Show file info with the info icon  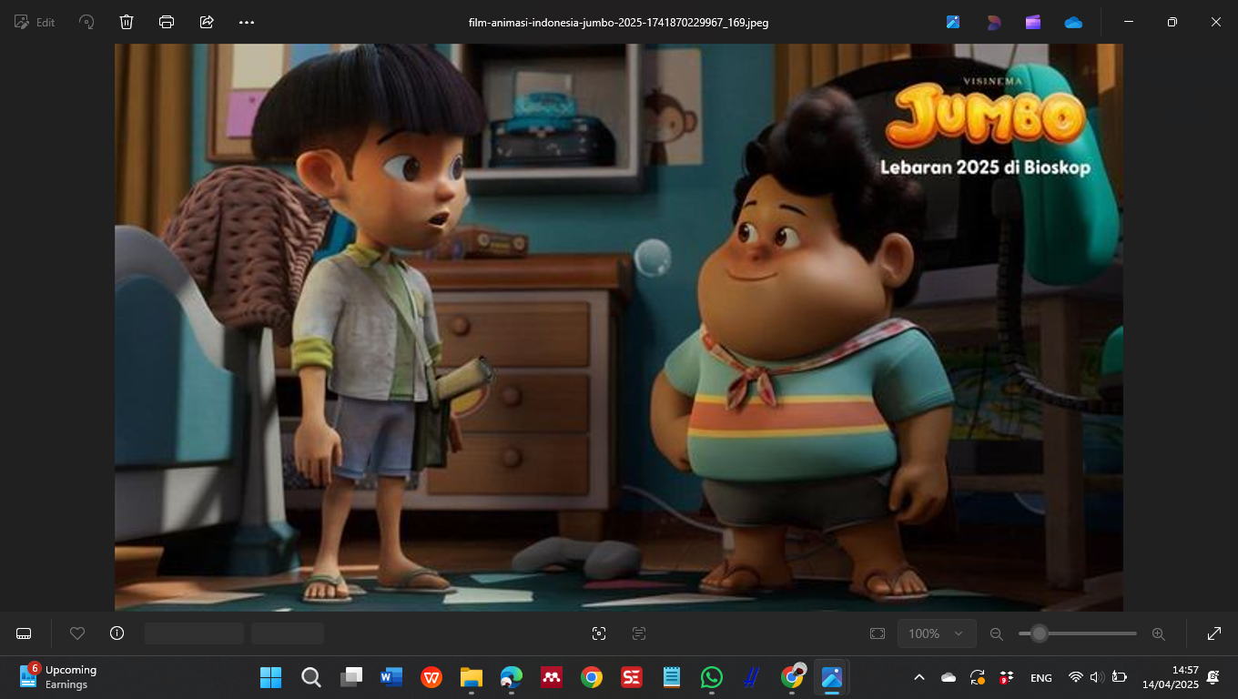coord(117,633)
